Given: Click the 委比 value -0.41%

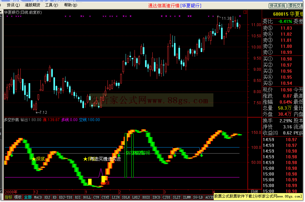Looking at the screenshot, I should (285, 21).
